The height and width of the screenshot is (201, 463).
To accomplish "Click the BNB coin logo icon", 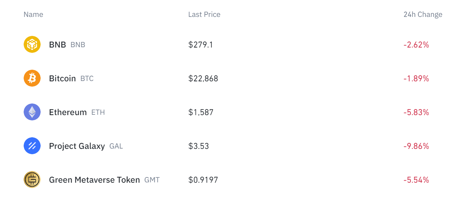I will click(x=32, y=45).
